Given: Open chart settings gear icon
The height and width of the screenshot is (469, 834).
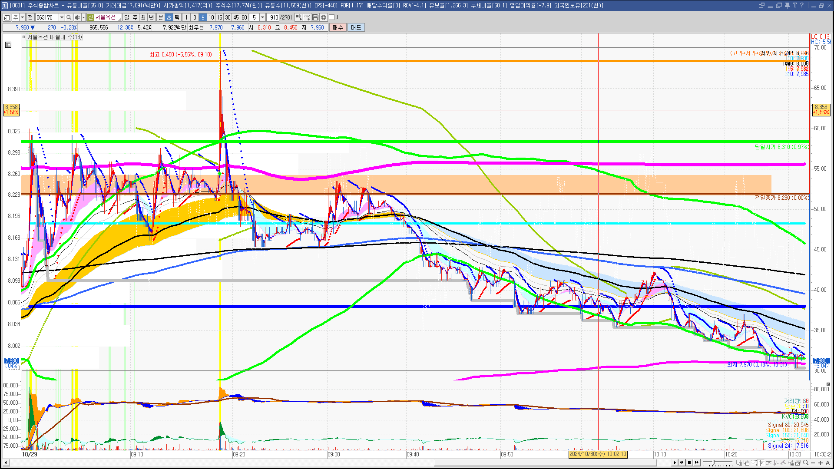Looking at the screenshot, I should click(x=324, y=17).
